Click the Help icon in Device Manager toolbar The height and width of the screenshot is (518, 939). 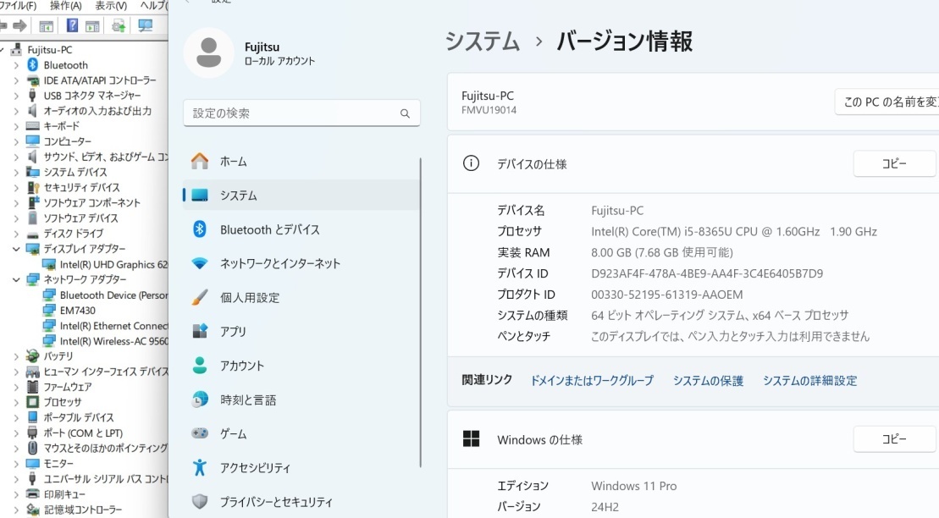(73, 26)
